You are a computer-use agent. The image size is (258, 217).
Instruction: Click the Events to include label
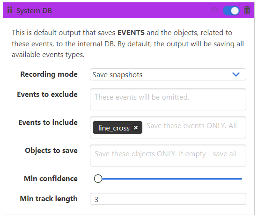click(x=48, y=123)
